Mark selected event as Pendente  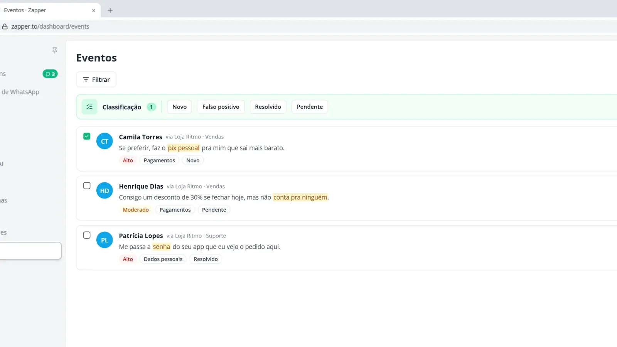tap(310, 107)
